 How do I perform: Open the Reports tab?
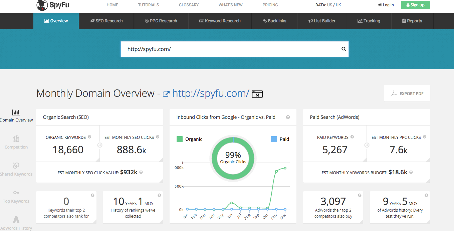pos(412,21)
